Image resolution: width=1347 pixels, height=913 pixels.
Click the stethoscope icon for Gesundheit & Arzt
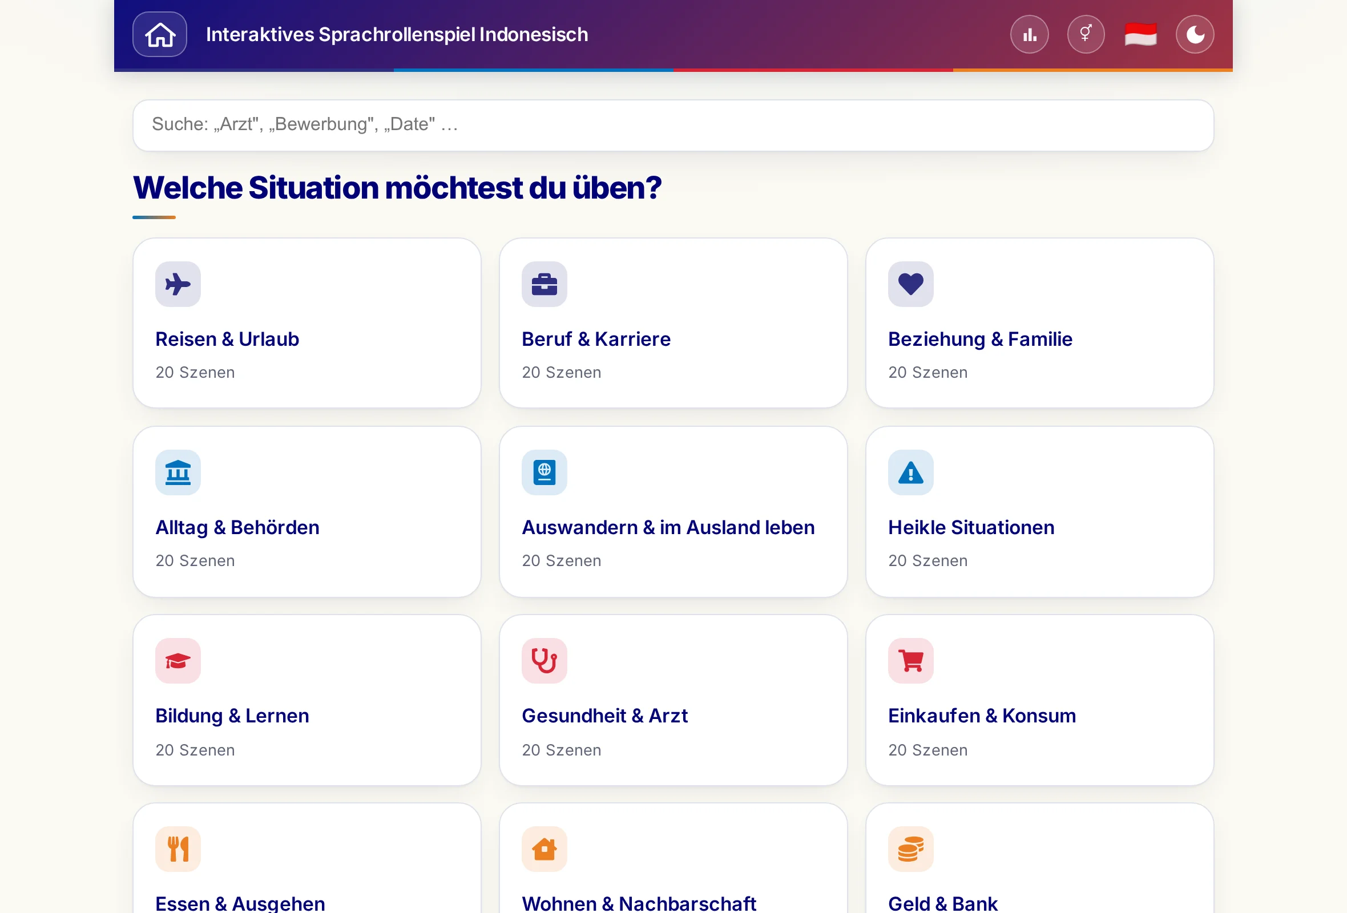[x=545, y=661]
